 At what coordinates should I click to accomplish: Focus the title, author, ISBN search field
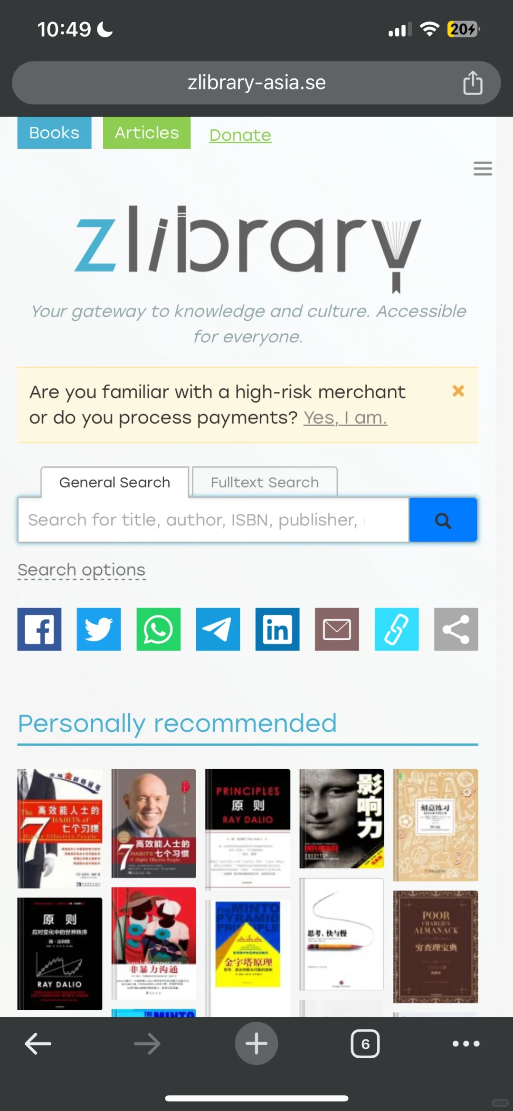(213, 520)
